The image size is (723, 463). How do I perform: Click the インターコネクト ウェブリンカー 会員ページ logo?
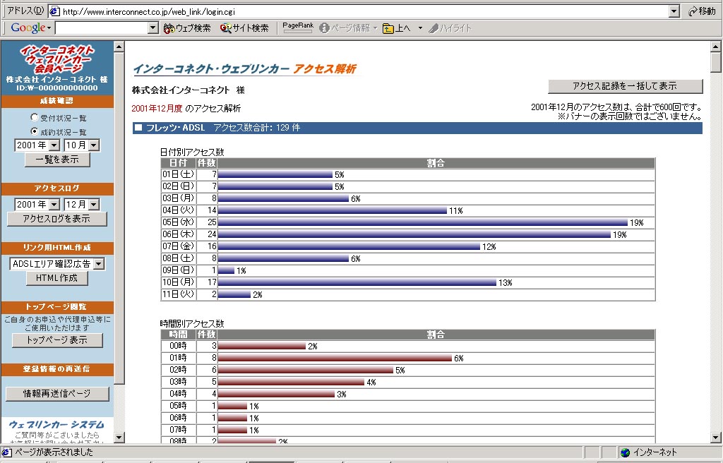[57, 59]
